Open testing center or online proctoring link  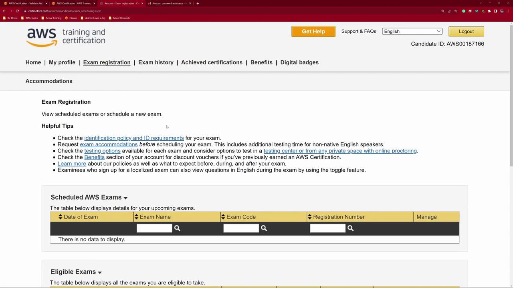tap(340, 151)
